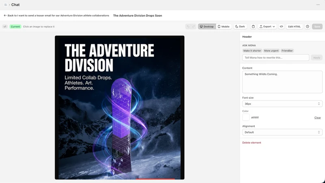Toggle Dark mode preview

[x=240, y=26]
